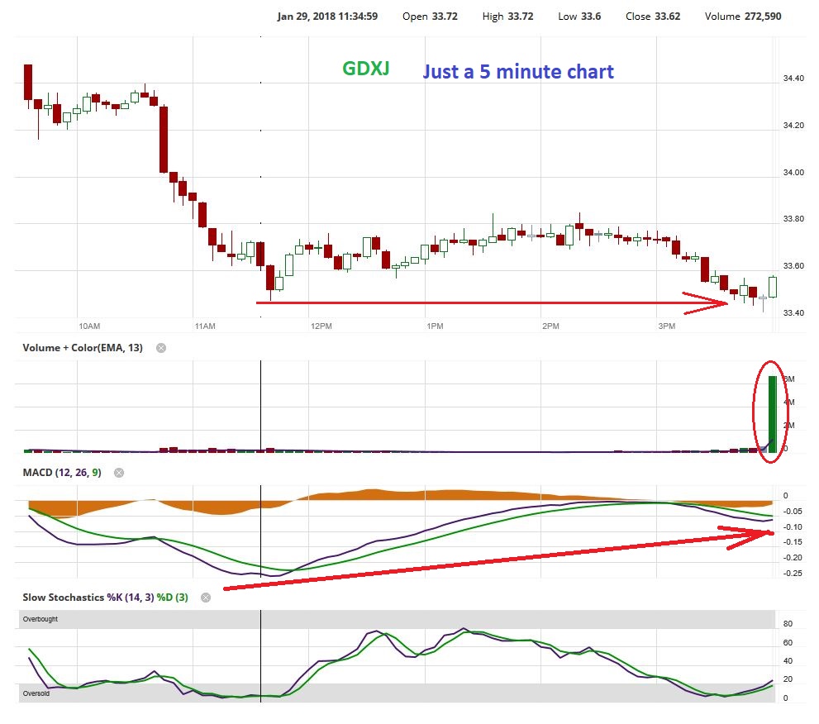
Task: Click the 80 stochastics axis label
Action: pos(788,624)
